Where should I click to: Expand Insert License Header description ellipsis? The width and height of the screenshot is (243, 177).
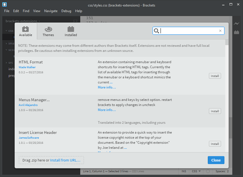(x=125, y=148)
